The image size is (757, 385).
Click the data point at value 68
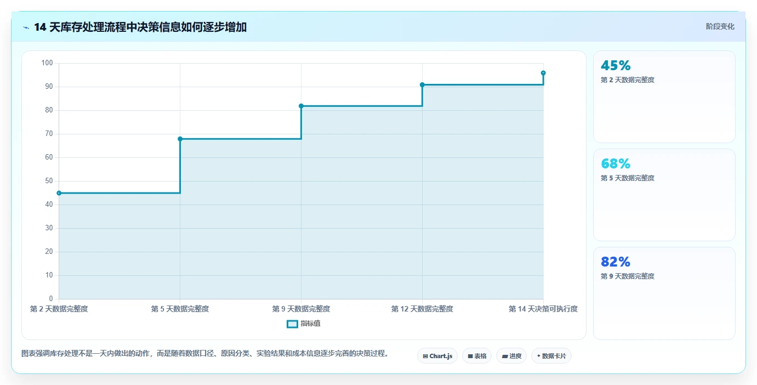click(x=180, y=139)
